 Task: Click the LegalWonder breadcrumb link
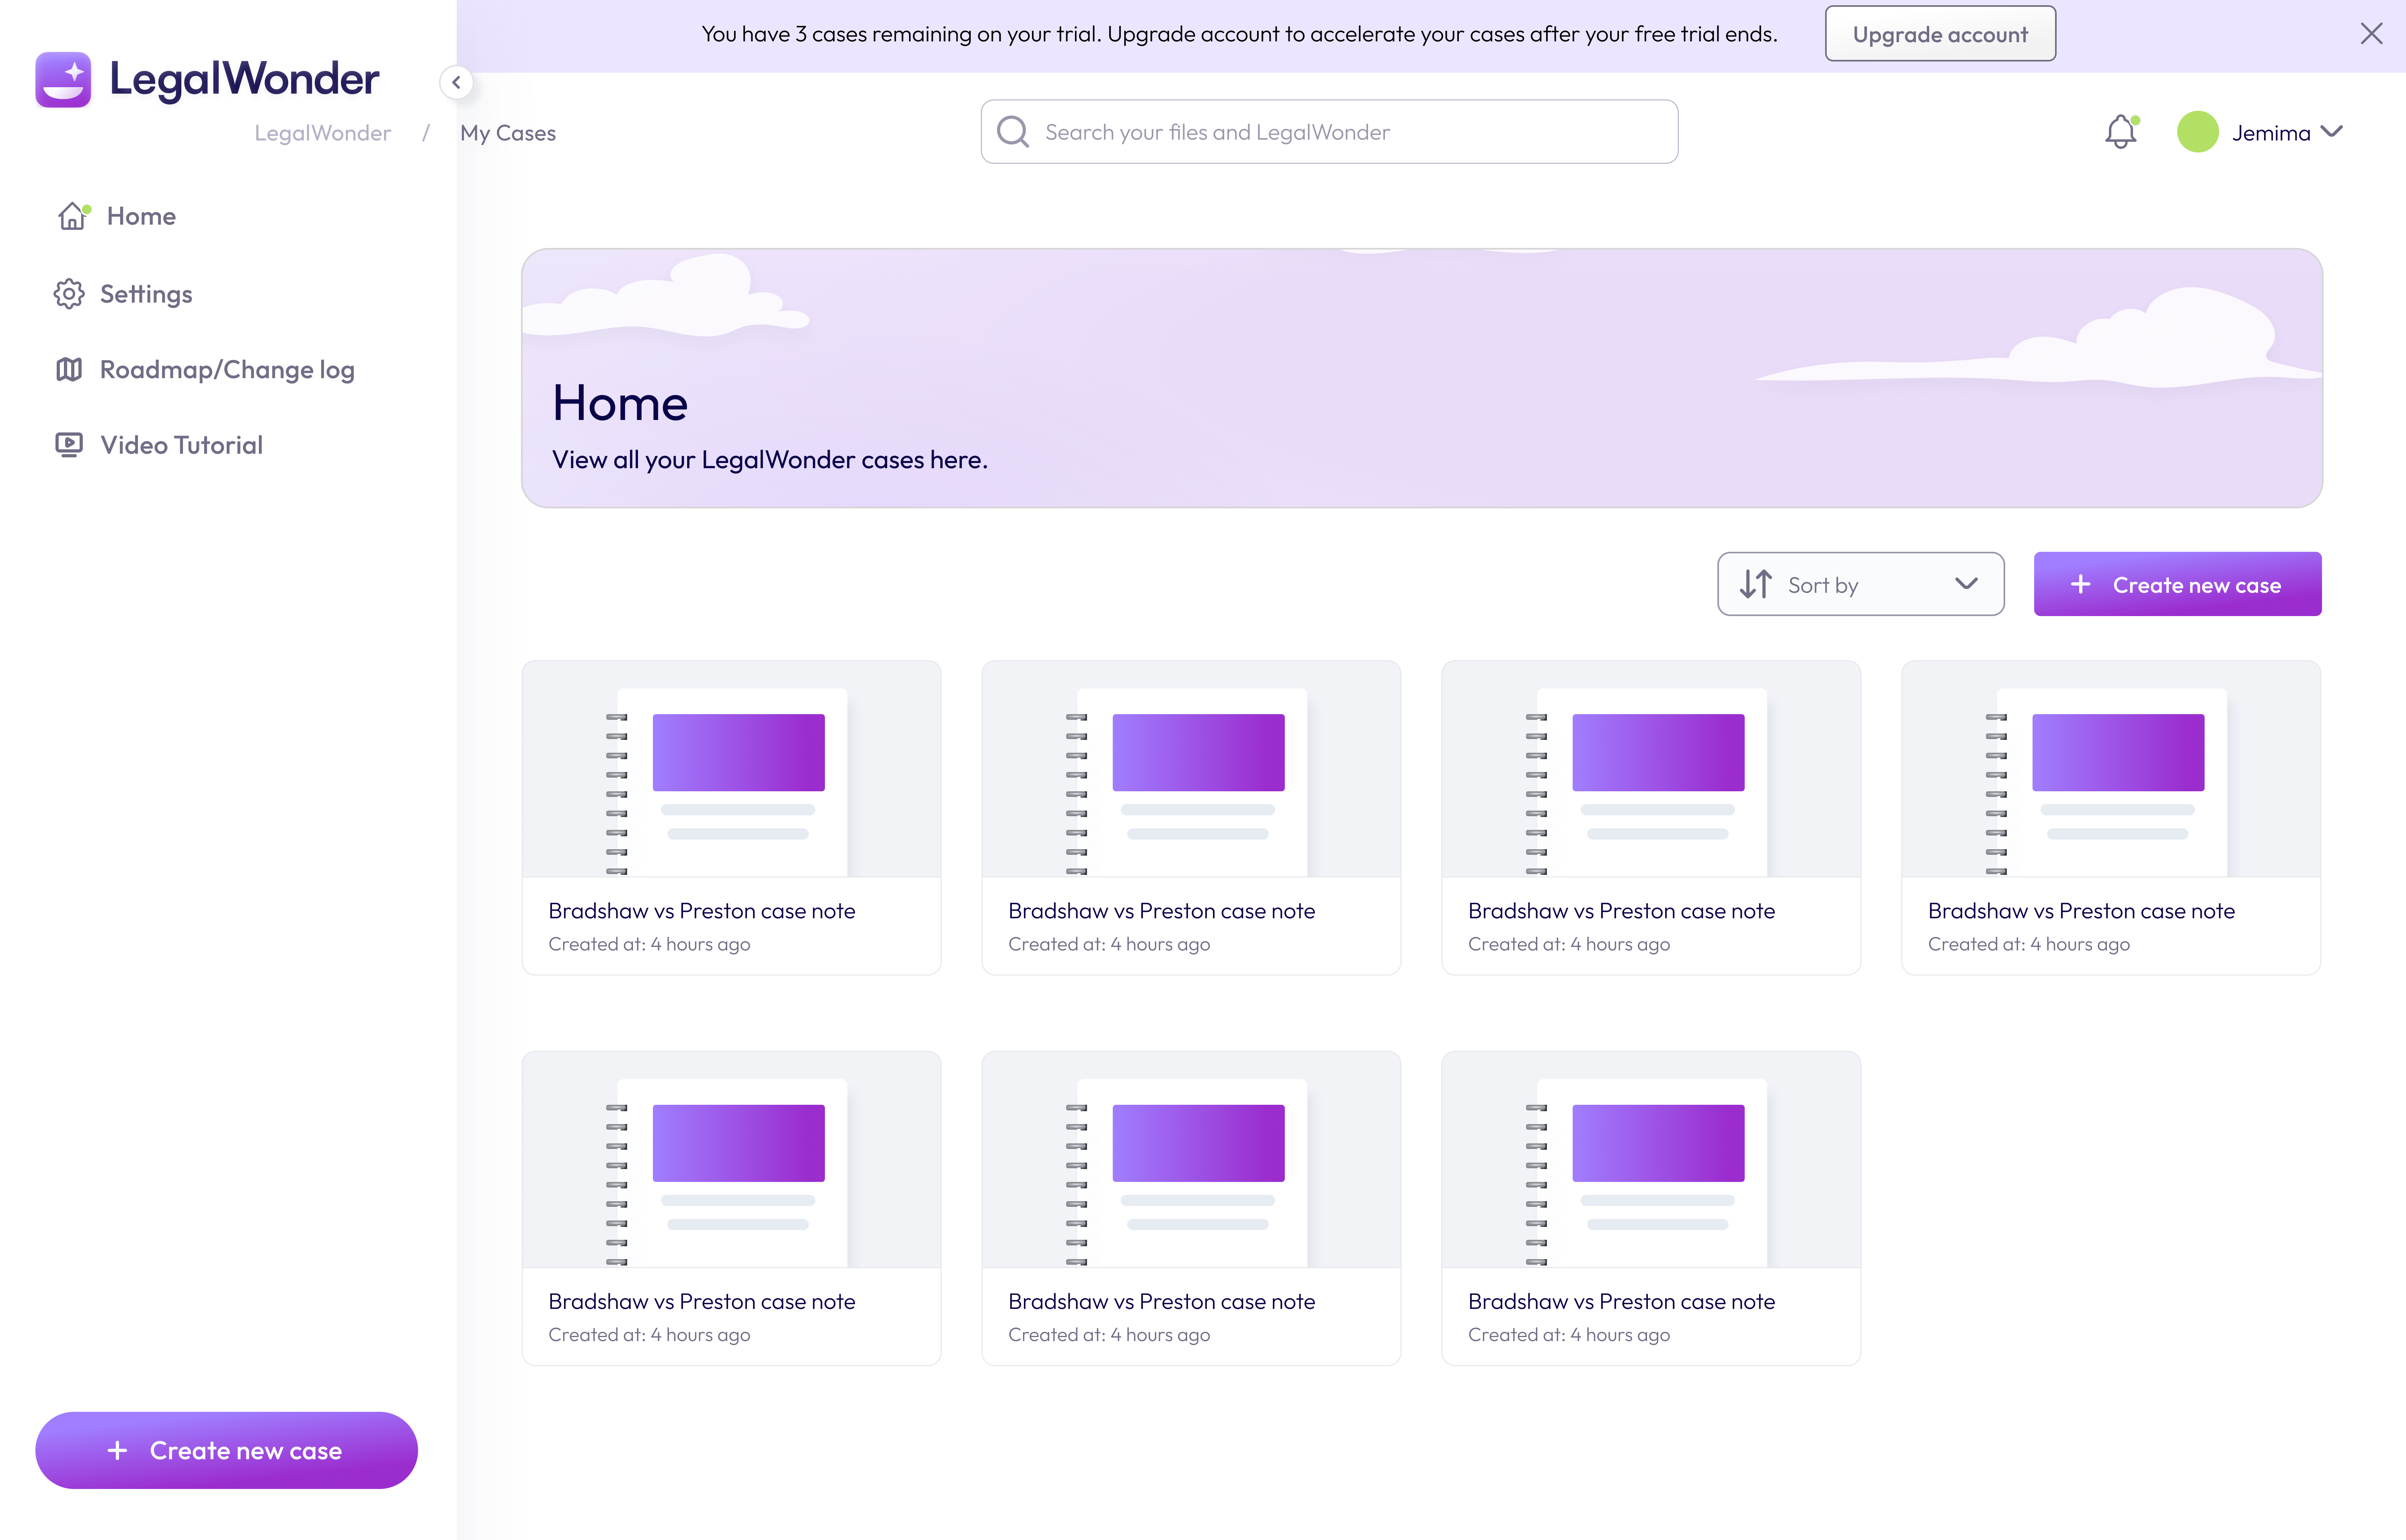322,133
